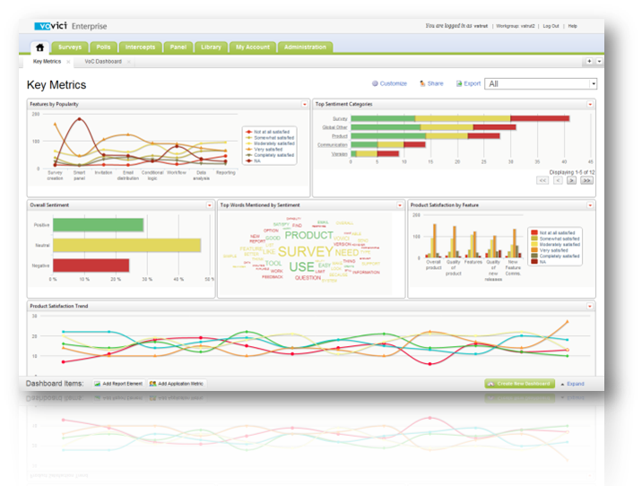
Task: Open Top Sentiment Categories panel menu arrow
Action: [x=590, y=104]
